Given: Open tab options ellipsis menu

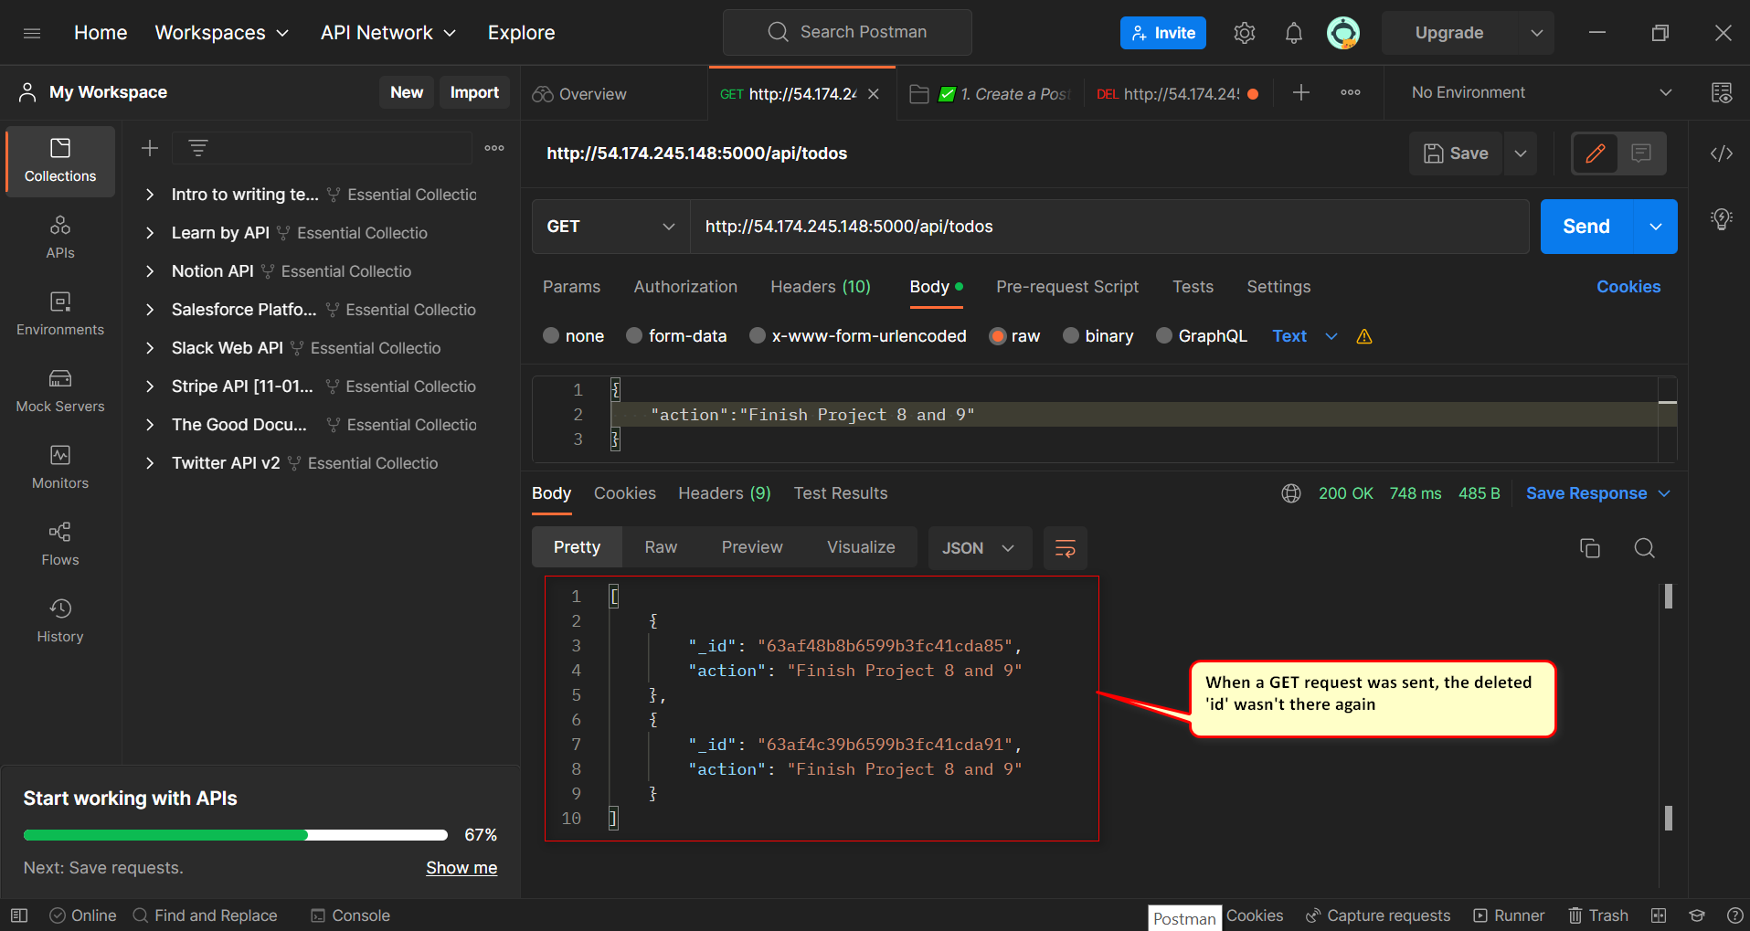Looking at the screenshot, I should (1351, 92).
